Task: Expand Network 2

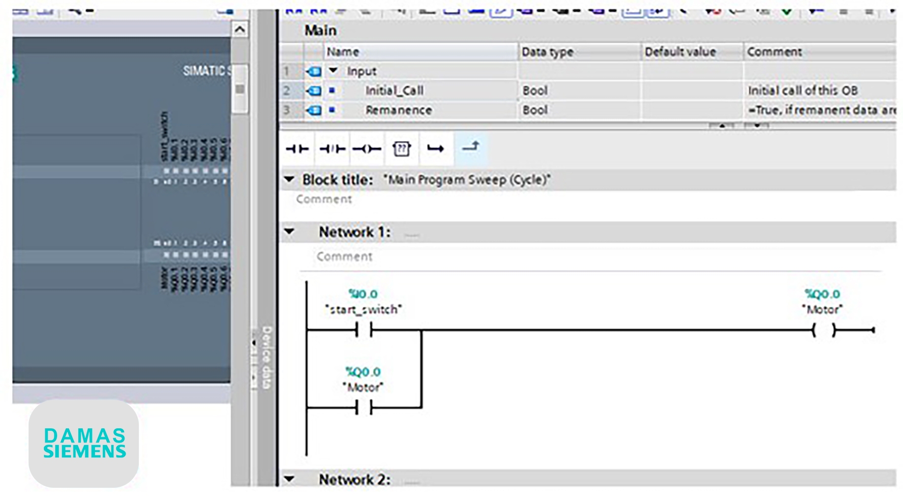Action: tap(290, 478)
